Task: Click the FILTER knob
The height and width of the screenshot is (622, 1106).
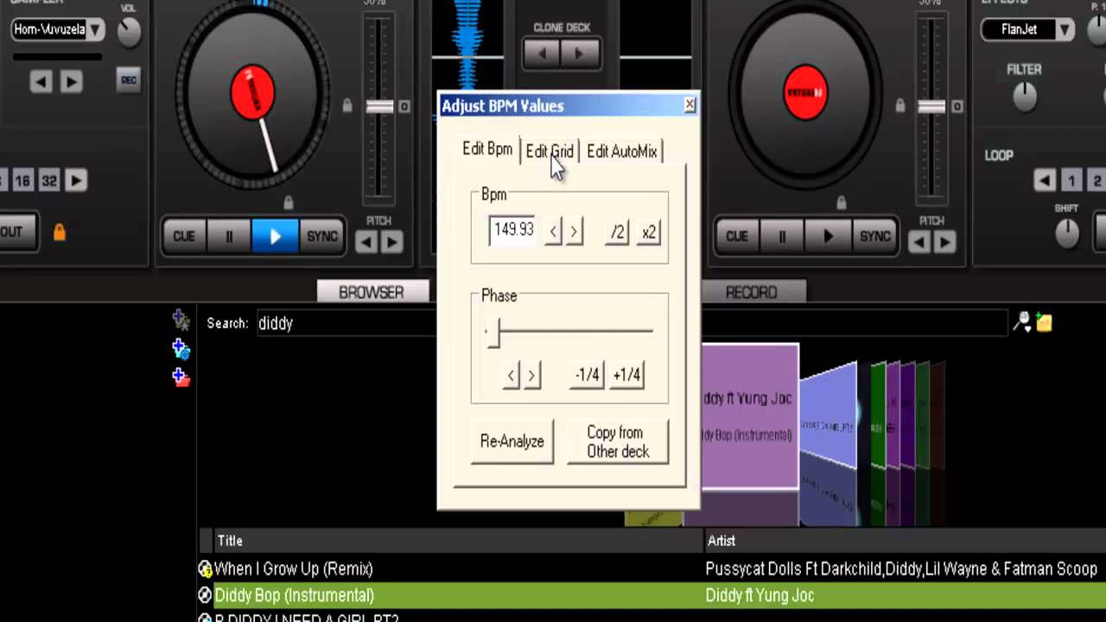Action: click(1025, 97)
